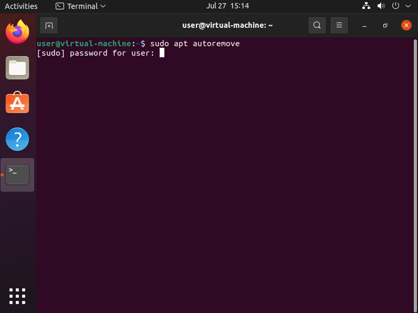The height and width of the screenshot is (313, 418).
Task: Open the Help icon in dock
Action: tap(17, 139)
